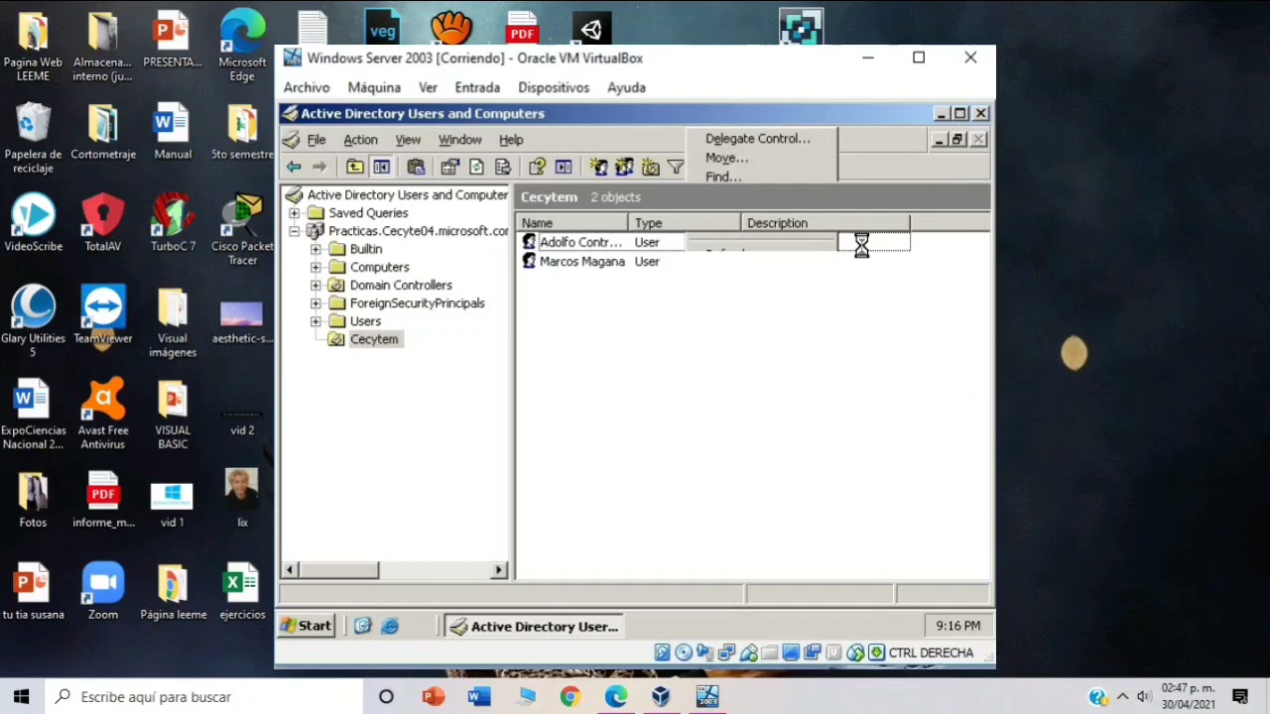Viewport: 1270px width, 714px height.
Task: Expand the Domain Controllers tree node
Action: pos(316,285)
